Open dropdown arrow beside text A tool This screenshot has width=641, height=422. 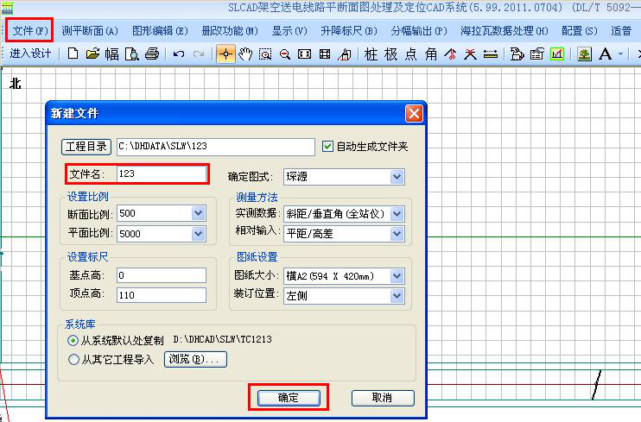[x=620, y=54]
